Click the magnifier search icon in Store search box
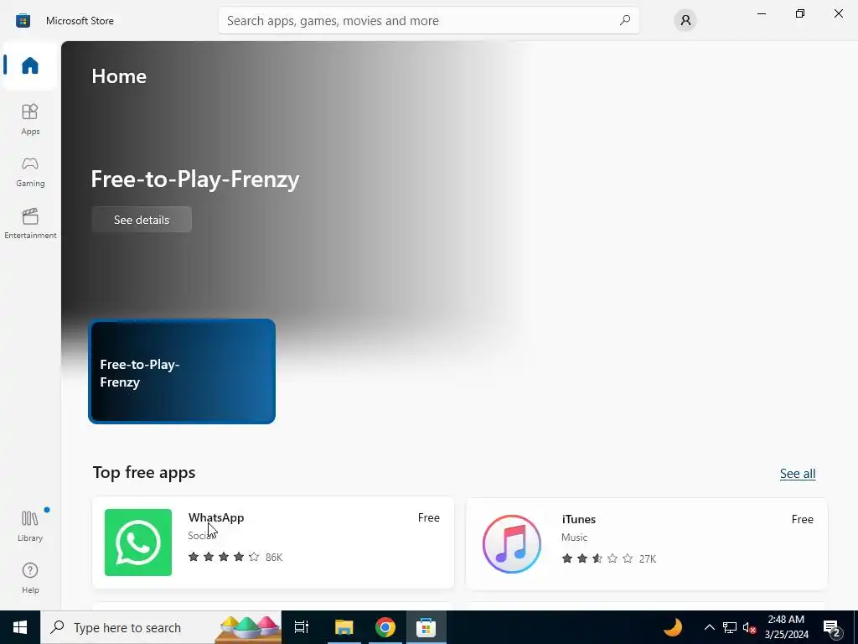 [625, 20]
